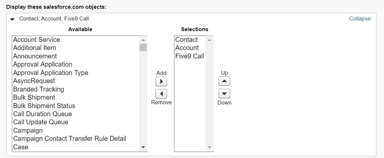Collapse the Contact, Account, Five9 Call section triangle
Image resolution: width=384 pixels, height=158 pixels.
[x=12, y=19]
